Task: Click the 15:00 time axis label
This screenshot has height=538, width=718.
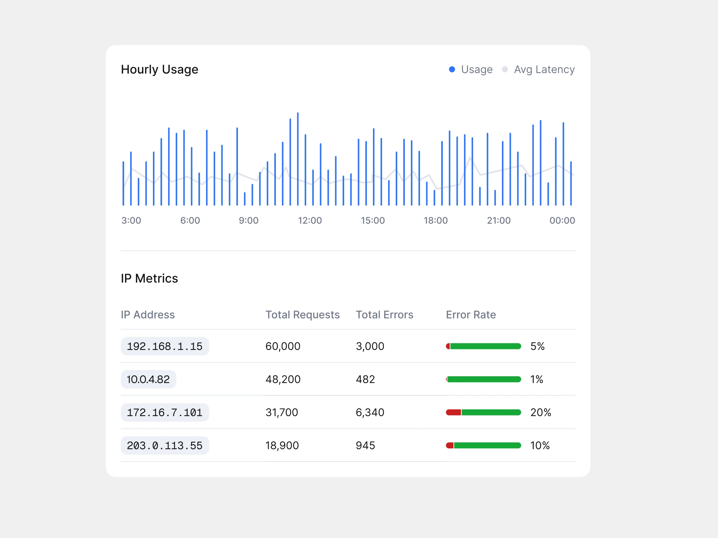Action: pyautogui.click(x=373, y=221)
